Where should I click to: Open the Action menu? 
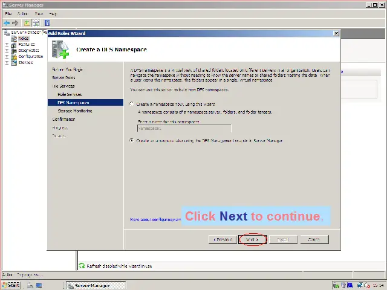(23, 14)
